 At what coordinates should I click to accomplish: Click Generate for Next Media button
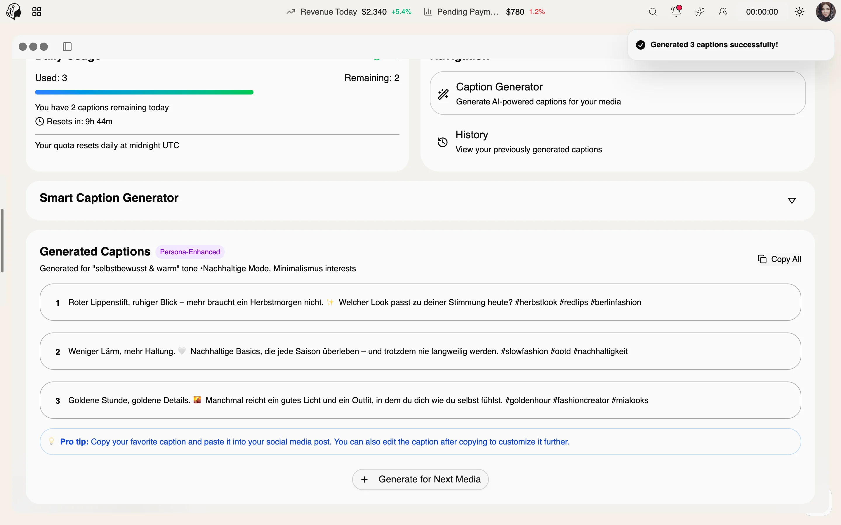(x=420, y=480)
